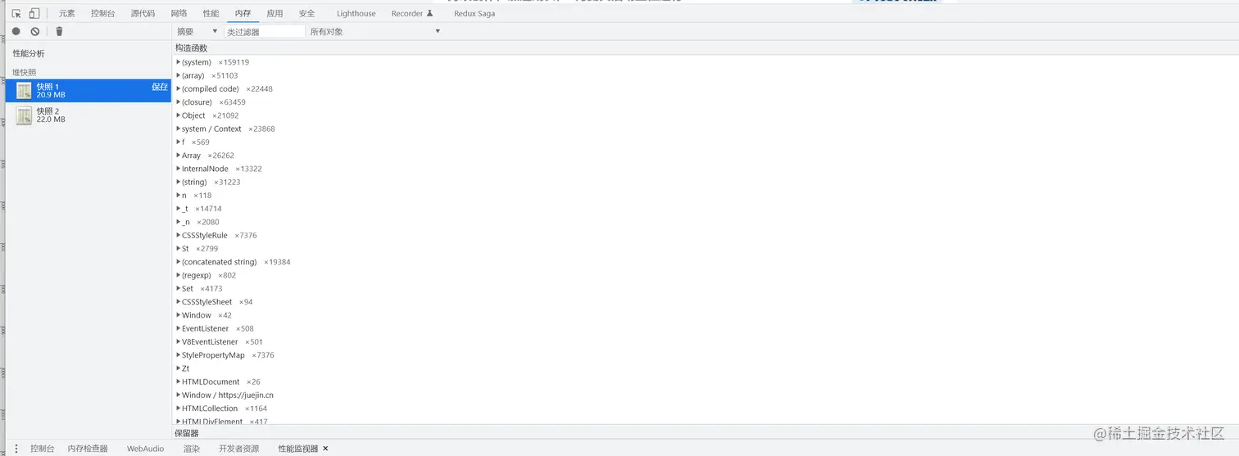Start recording heap snapshot with record icon
Image resolution: width=1239 pixels, height=456 pixels.
point(16,31)
